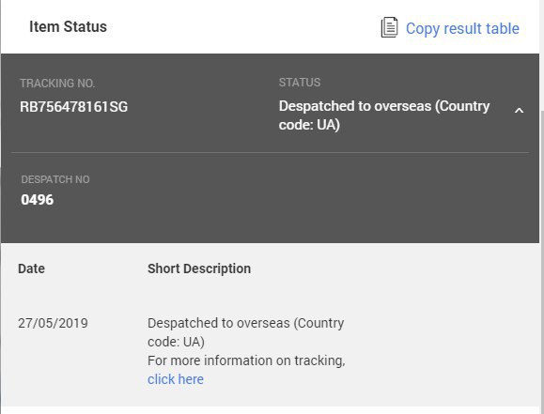
Task: Select despatch number 0496
Action: click(x=38, y=199)
